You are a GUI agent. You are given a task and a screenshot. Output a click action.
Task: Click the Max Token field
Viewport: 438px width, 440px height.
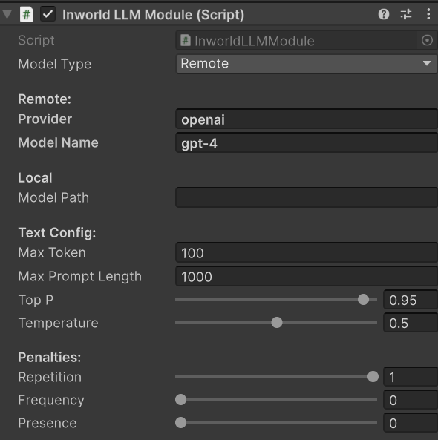[x=307, y=253]
